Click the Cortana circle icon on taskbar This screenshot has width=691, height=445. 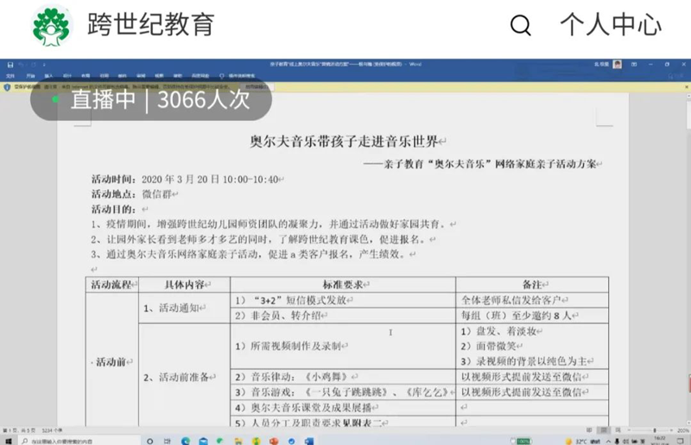(149, 441)
